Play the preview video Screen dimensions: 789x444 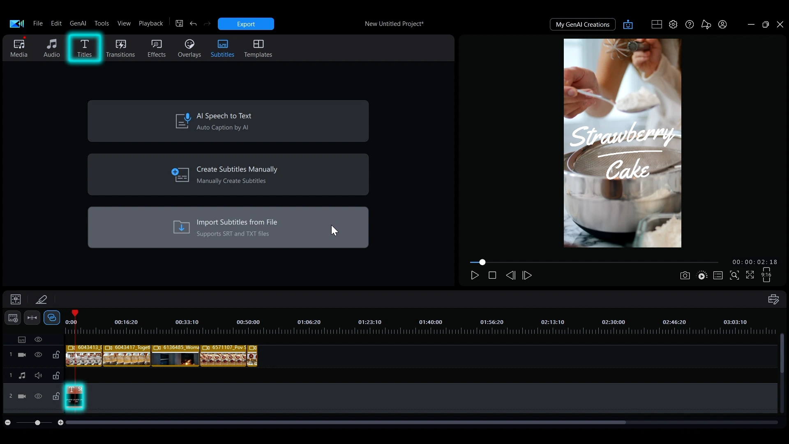[x=475, y=275]
